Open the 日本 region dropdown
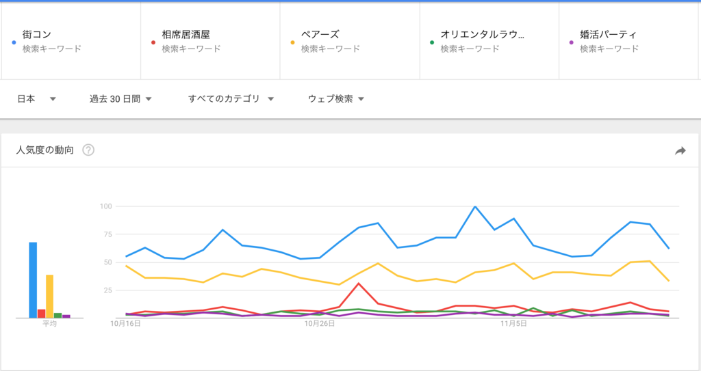The image size is (701, 371). (37, 98)
